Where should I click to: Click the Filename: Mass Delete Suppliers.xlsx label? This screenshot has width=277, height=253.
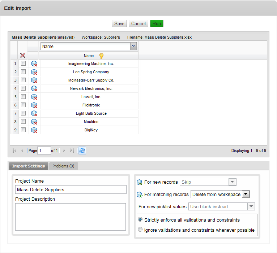(159, 37)
